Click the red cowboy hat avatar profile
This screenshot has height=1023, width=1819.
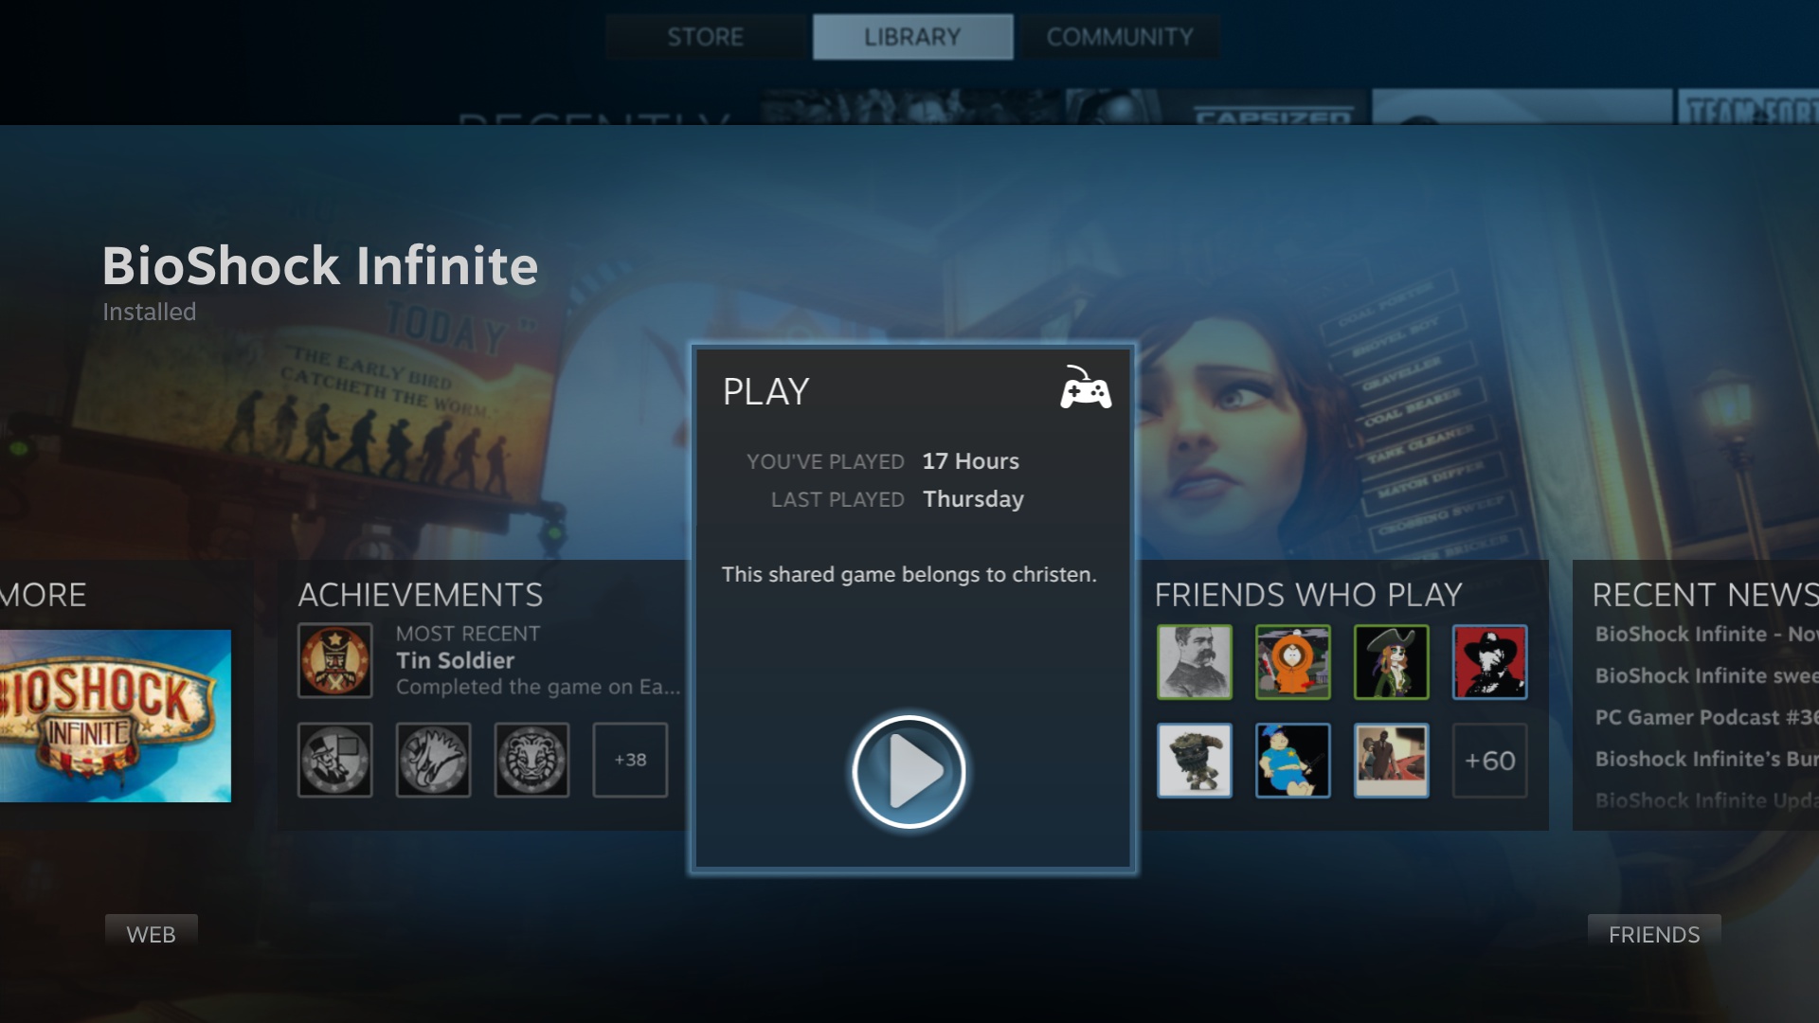tap(1489, 662)
